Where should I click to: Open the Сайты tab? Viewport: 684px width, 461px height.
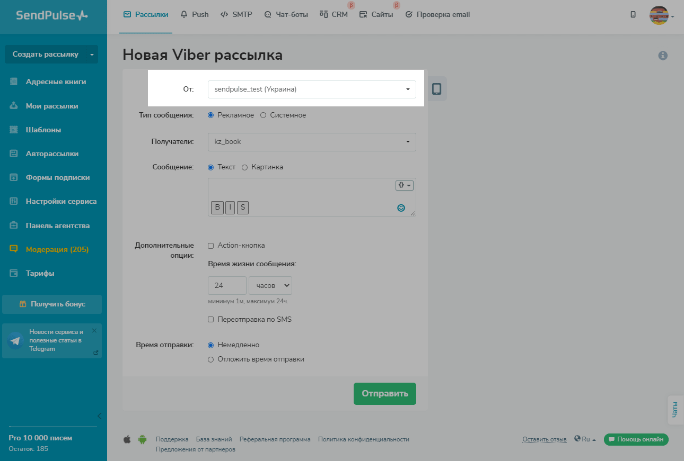(376, 15)
